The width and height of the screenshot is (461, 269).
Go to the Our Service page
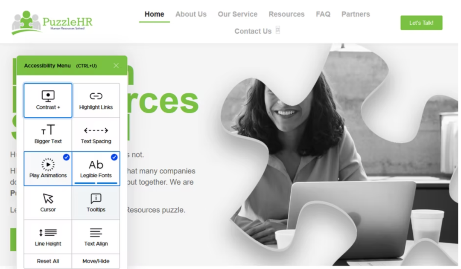click(238, 14)
